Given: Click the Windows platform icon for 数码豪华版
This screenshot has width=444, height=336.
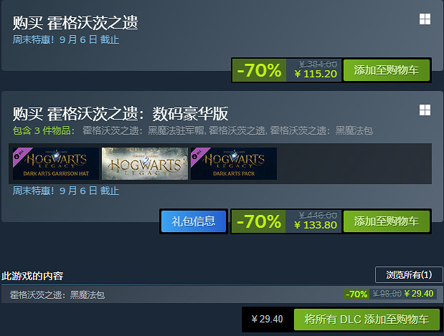Looking at the screenshot, I should [425, 110].
